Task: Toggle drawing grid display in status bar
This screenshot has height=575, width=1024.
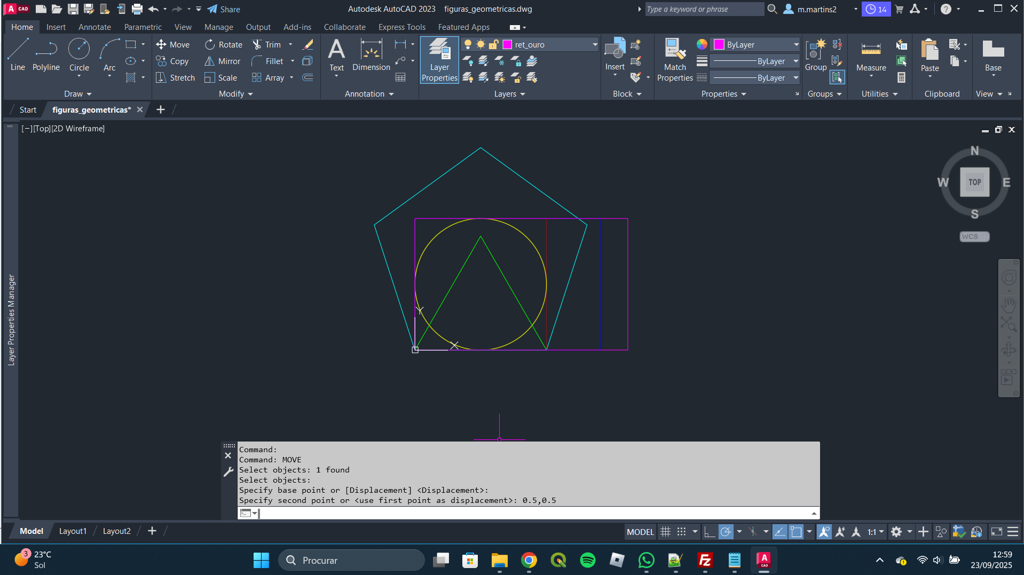Action: point(665,532)
